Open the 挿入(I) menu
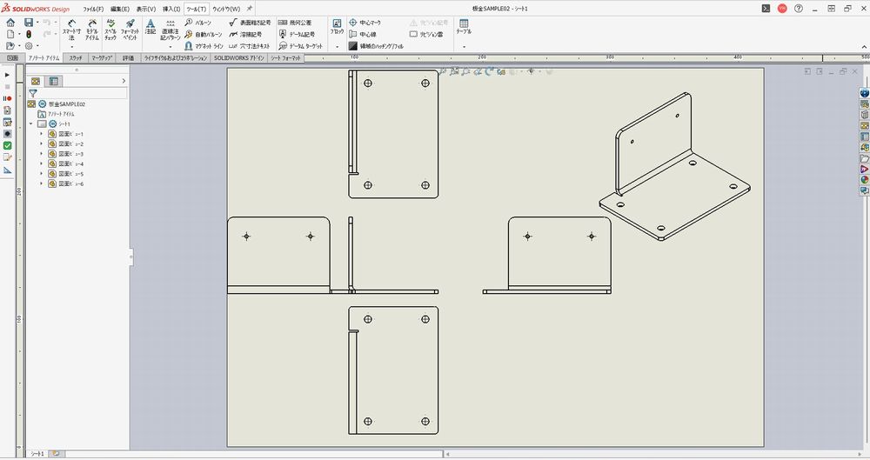This screenshot has height=460, width=870. click(x=171, y=9)
